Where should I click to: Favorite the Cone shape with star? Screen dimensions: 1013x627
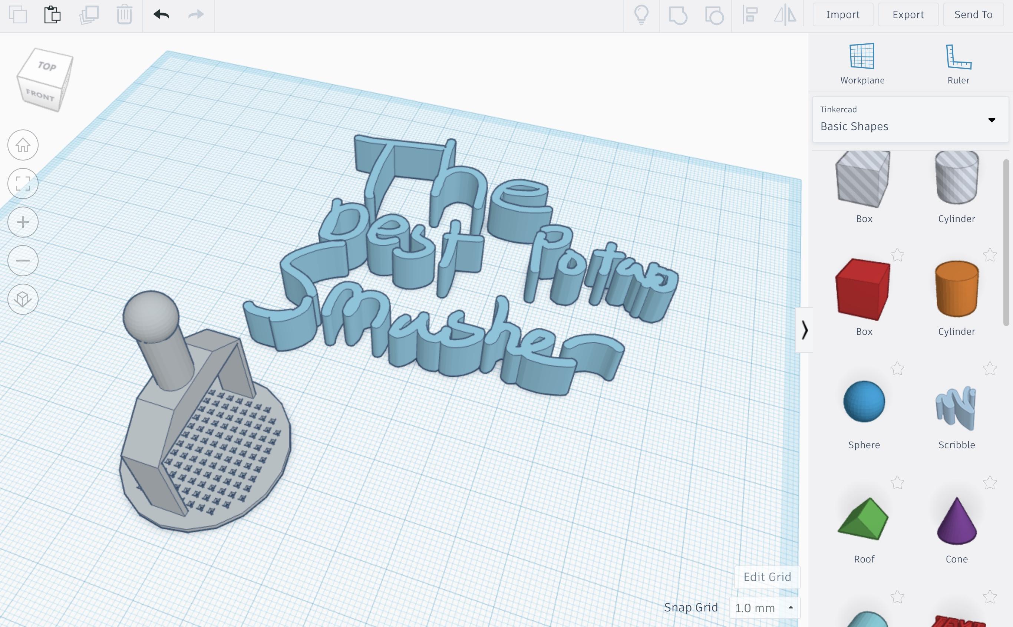pyautogui.click(x=990, y=482)
